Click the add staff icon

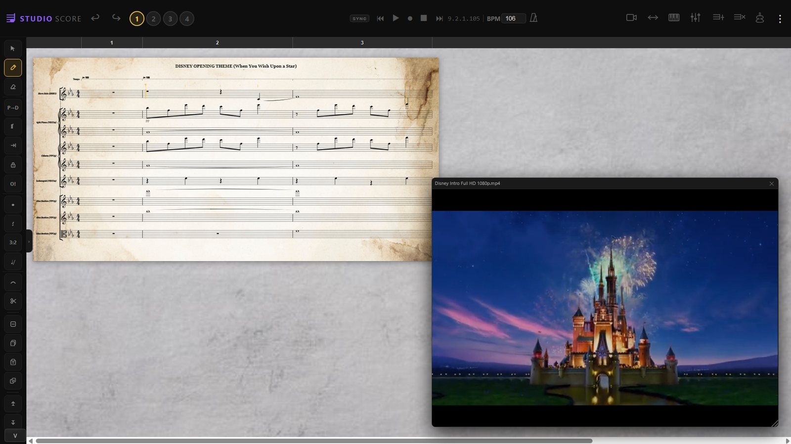pos(718,17)
